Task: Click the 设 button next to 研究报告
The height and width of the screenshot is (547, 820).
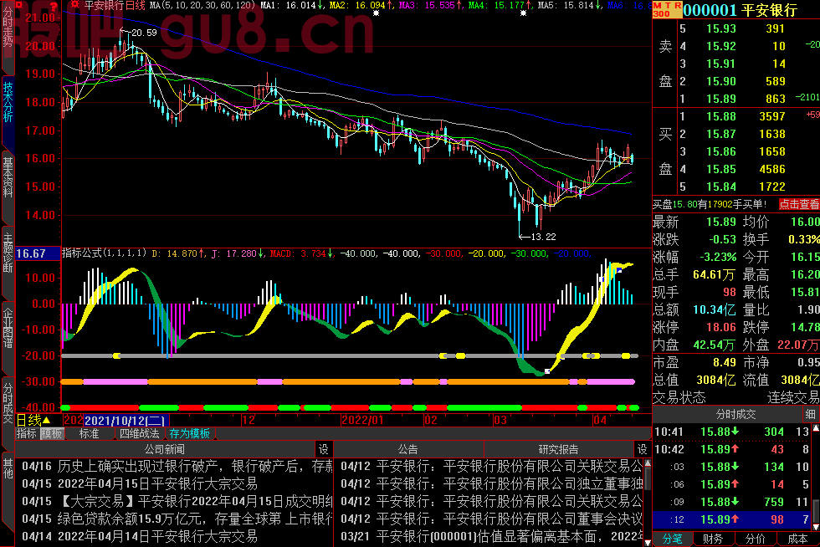Action: tap(643, 449)
